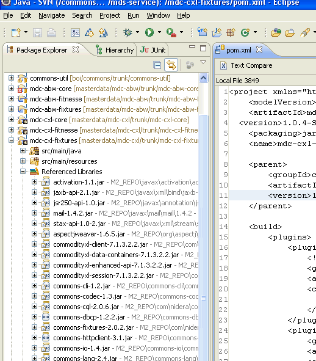Open the External Tools dropdown arrow
Image resolution: width=316 pixels, height=361 pixels.
click(181, 32)
